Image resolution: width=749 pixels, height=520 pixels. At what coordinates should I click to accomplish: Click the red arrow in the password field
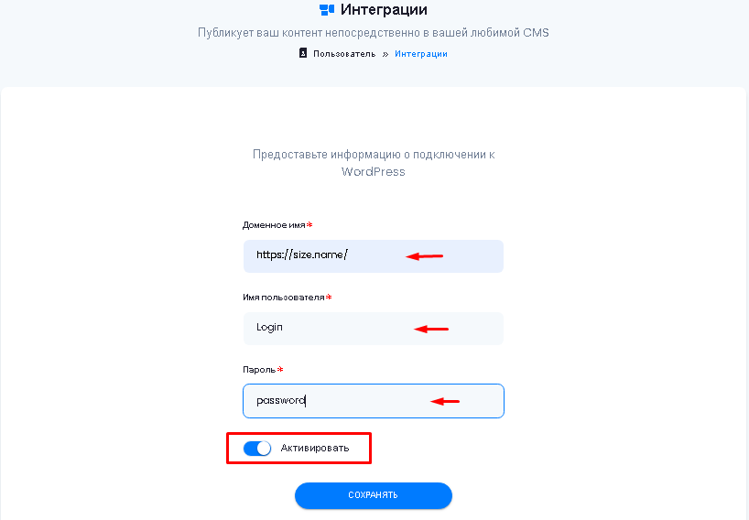pos(445,400)
